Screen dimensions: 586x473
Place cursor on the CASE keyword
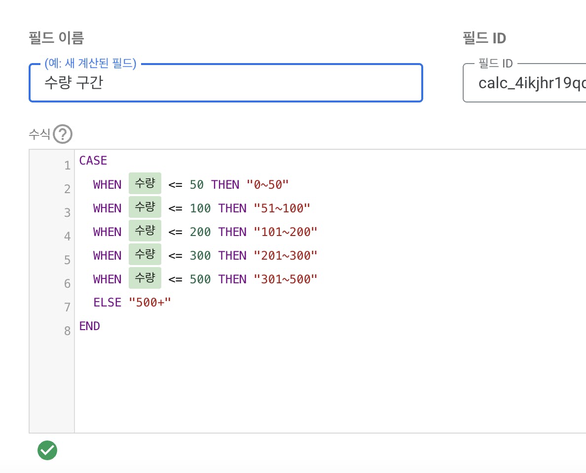tap(93, 161)
